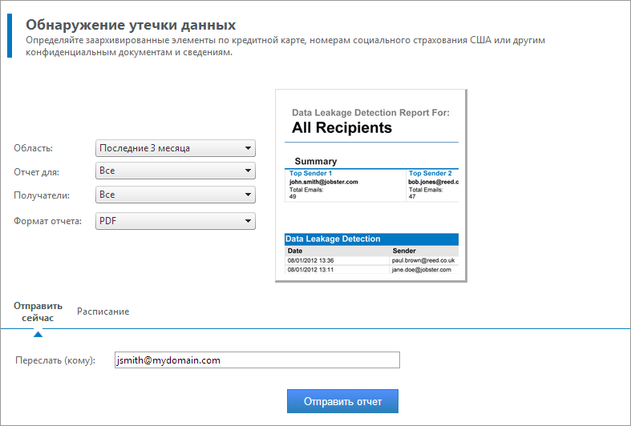Click the Область label
This screenshot has height=426, width=631.
34,148
